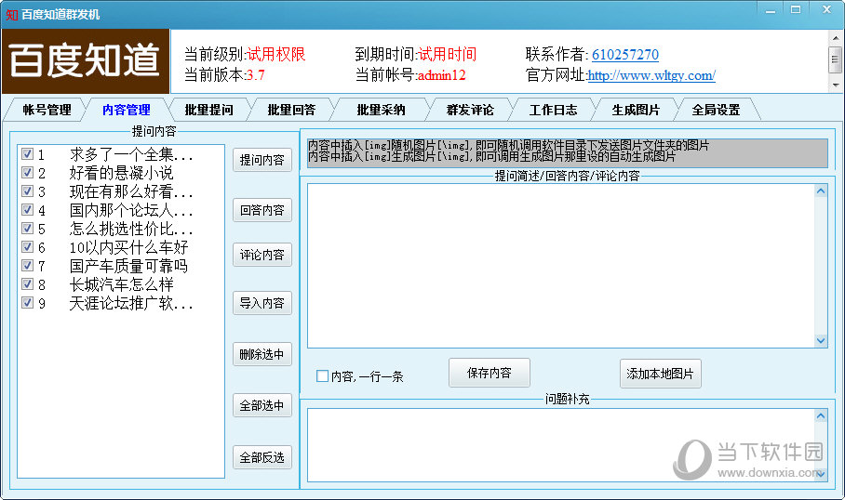This screenshot has height=500, width=845.
Task: Open the 全局设置 tab
Action: tap(716, 110)
